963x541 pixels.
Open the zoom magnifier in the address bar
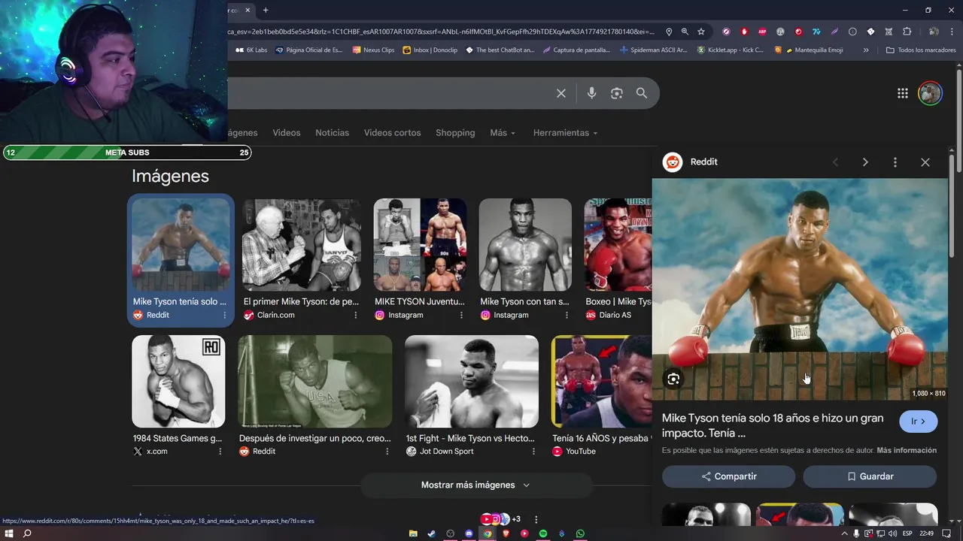tap(685, 32)
